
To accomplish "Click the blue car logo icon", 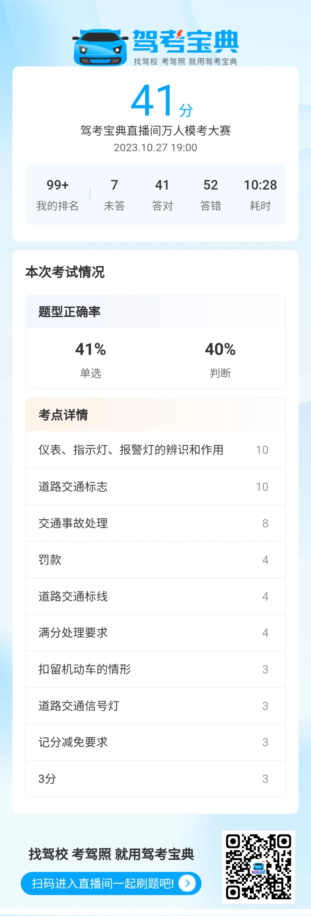I will (x=100, y=48).
